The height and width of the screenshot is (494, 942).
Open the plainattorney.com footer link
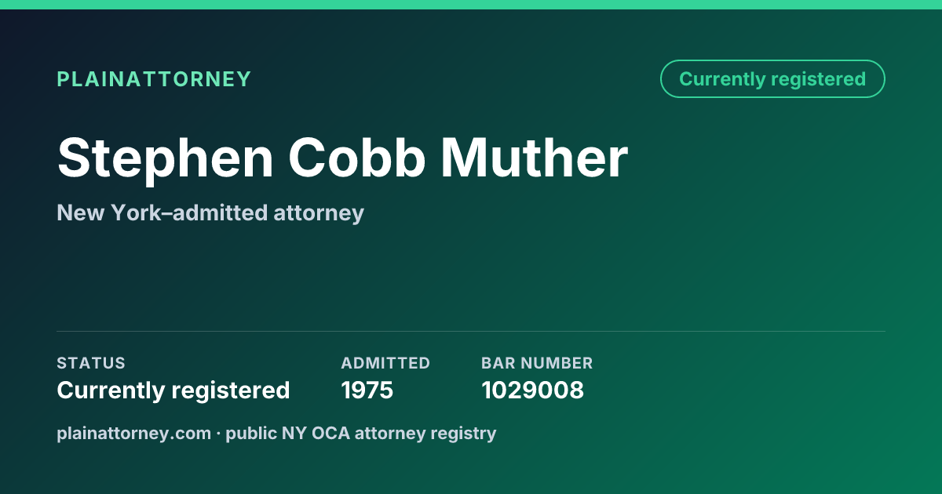pyautogui.click(x=134, y=433)
